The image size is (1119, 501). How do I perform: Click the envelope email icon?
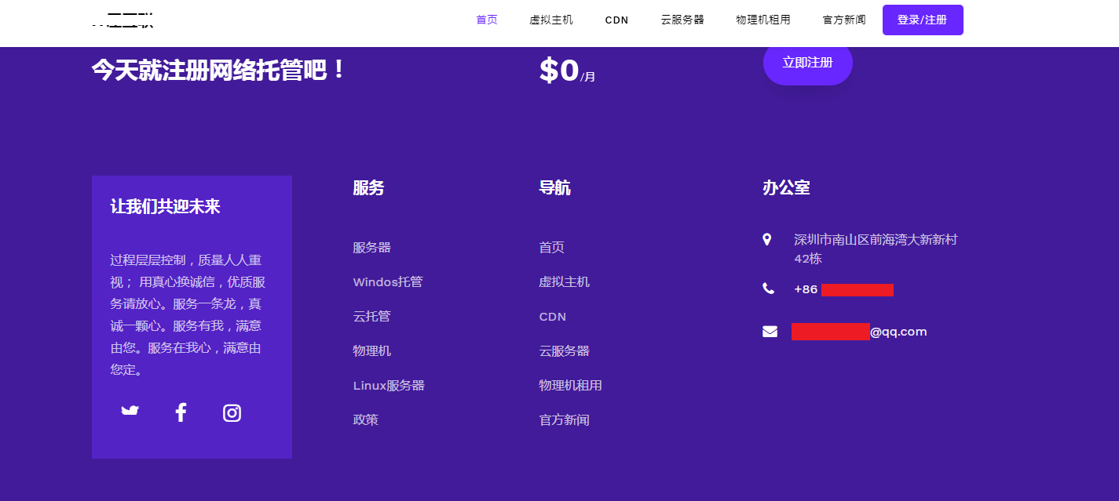(x=770, y=332)
